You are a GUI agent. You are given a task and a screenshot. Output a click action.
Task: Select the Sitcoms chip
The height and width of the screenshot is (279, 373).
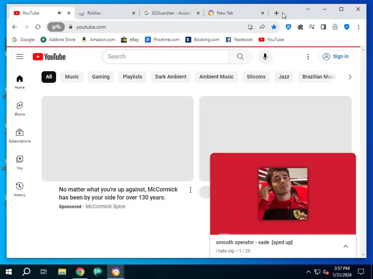pos(256,77)
